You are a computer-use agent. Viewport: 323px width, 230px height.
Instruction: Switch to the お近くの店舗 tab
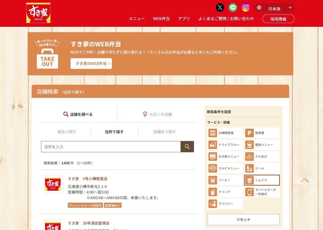coord(157,114)
